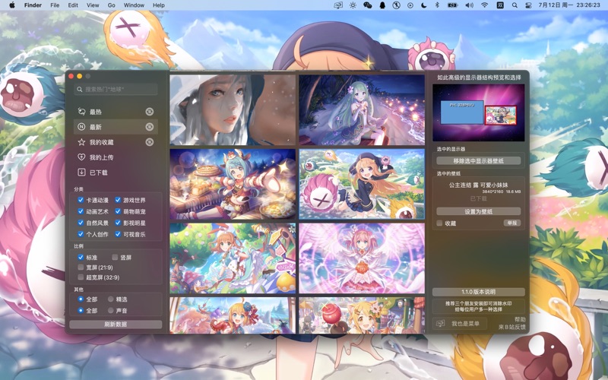This screenshot has width=608, height=380.
Task: Uncheck the 游戏世界 category checkbox
Action: (x=118, y=200)
